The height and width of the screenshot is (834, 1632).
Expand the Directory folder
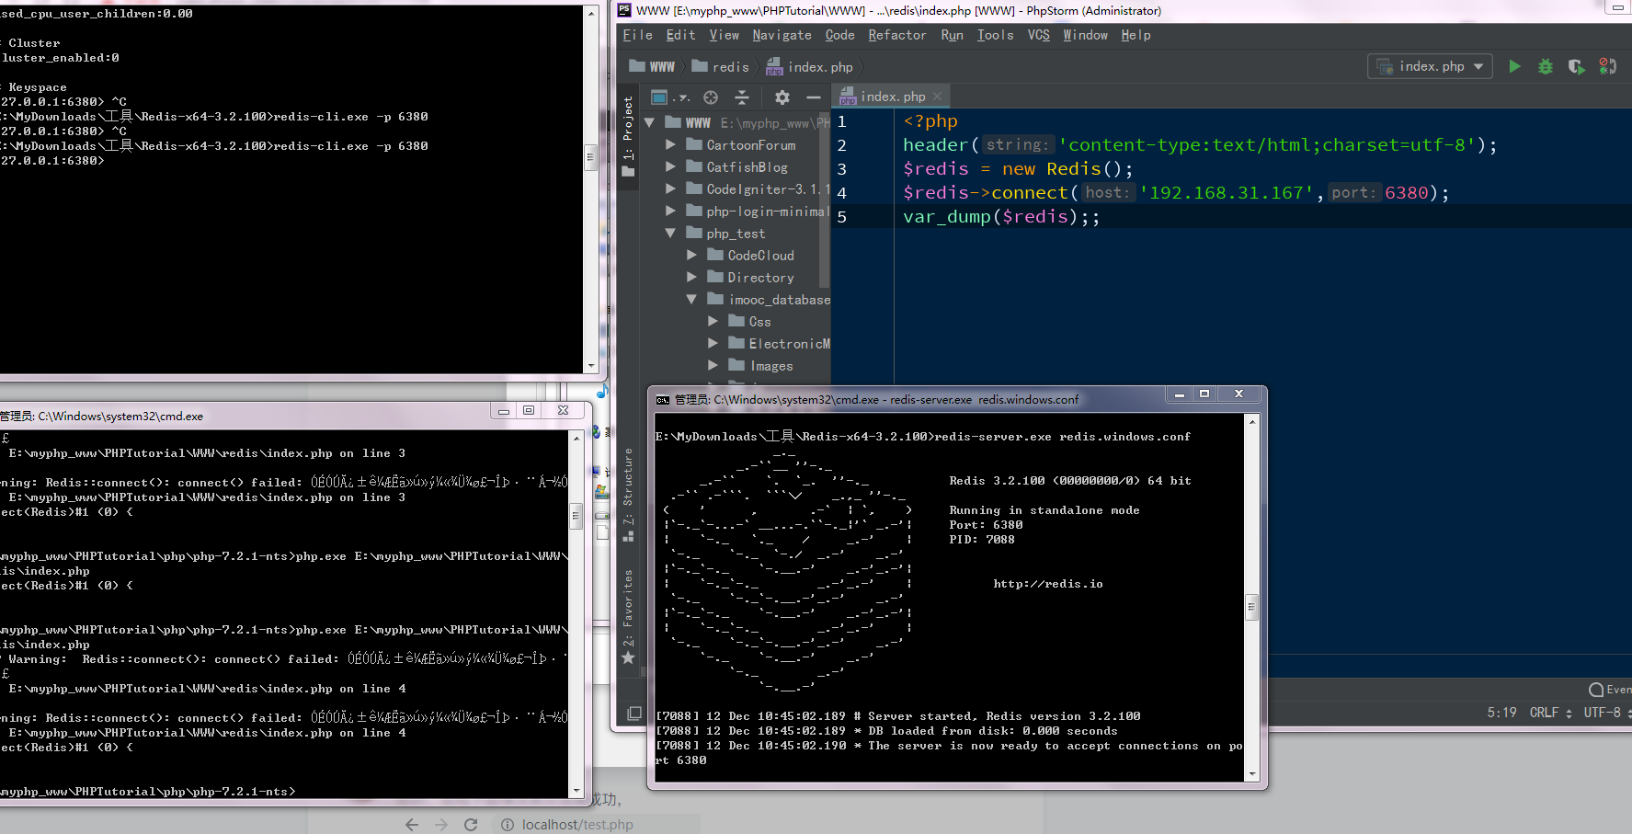coord(691,277)
